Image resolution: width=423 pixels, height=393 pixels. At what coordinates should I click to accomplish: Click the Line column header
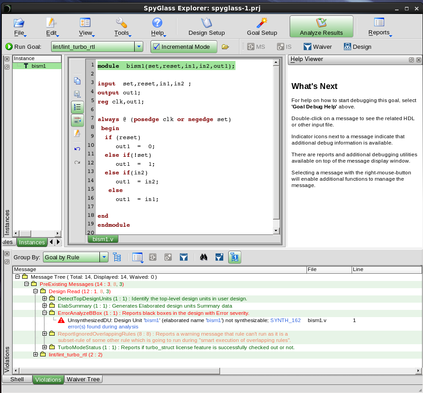click(386, 269)
